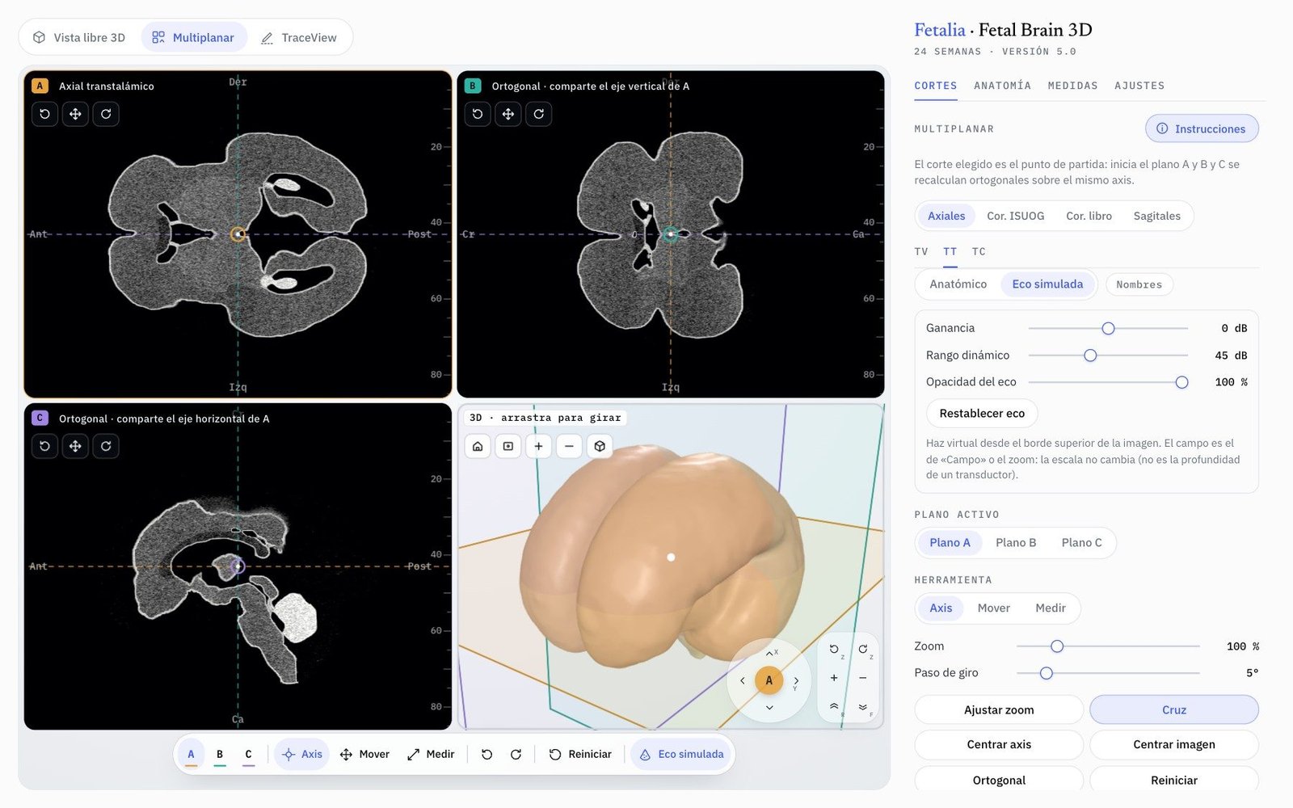Choose the TV sub-tab
Image resolution: width=1293 pixels, height=808 pixels.
(x=921, y=252)
